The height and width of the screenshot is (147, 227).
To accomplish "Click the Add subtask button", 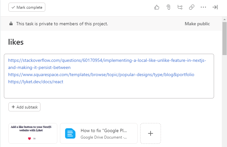I will (x=25, y=107).
